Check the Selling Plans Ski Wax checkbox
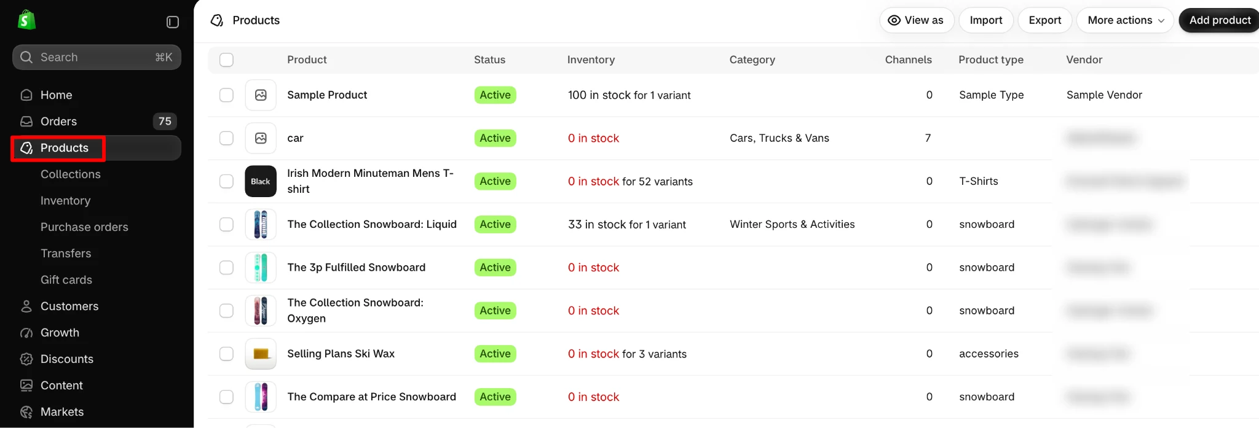The height and width of the screenshot is (428, 1259). [227, 354]
